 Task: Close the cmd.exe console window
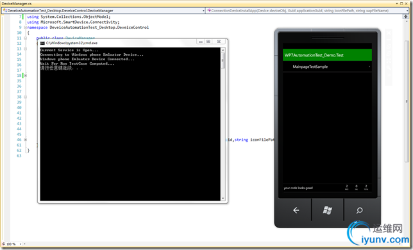pos(219,42)
